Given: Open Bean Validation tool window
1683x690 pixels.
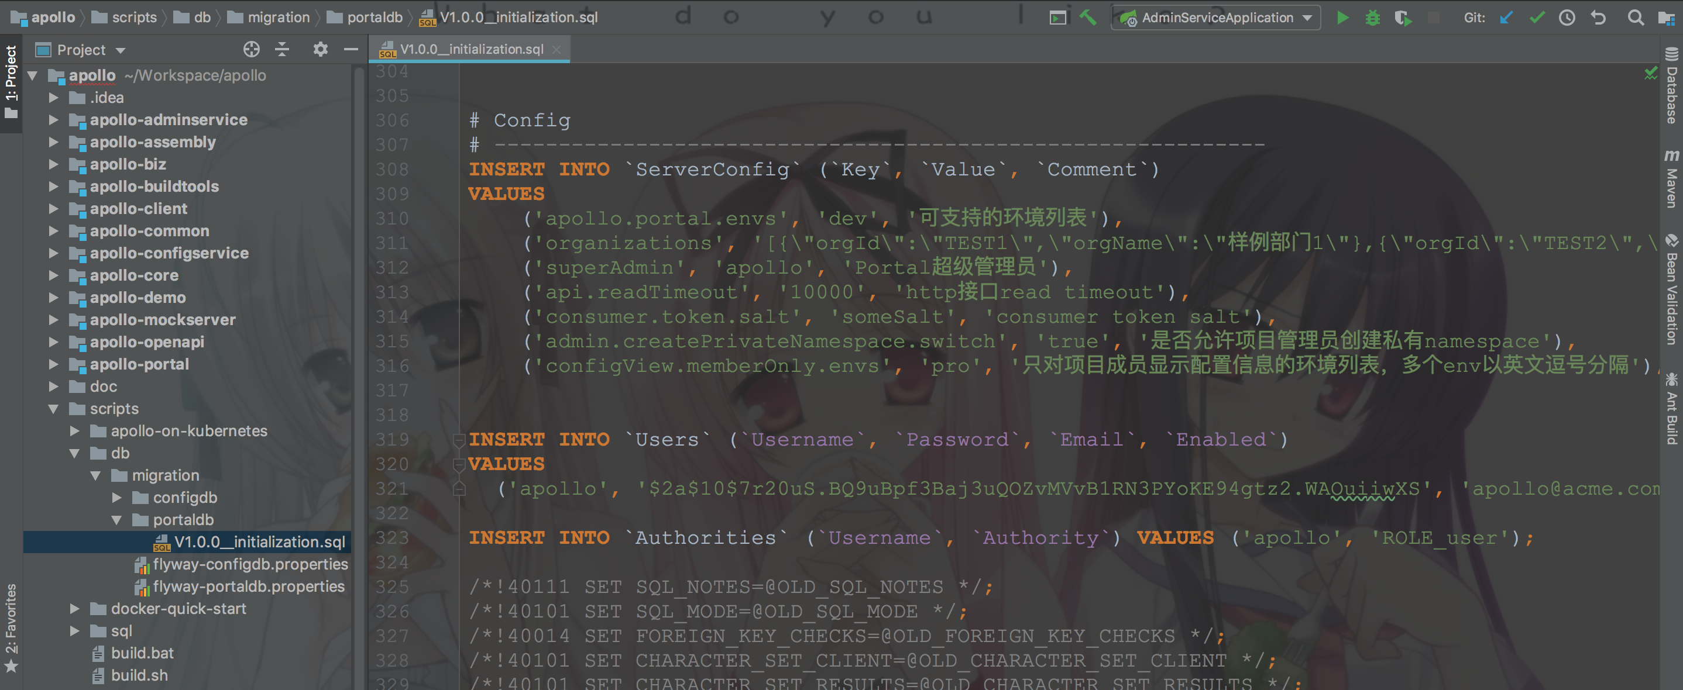Looking at the screenshot, I should (x=1671, y=289).
